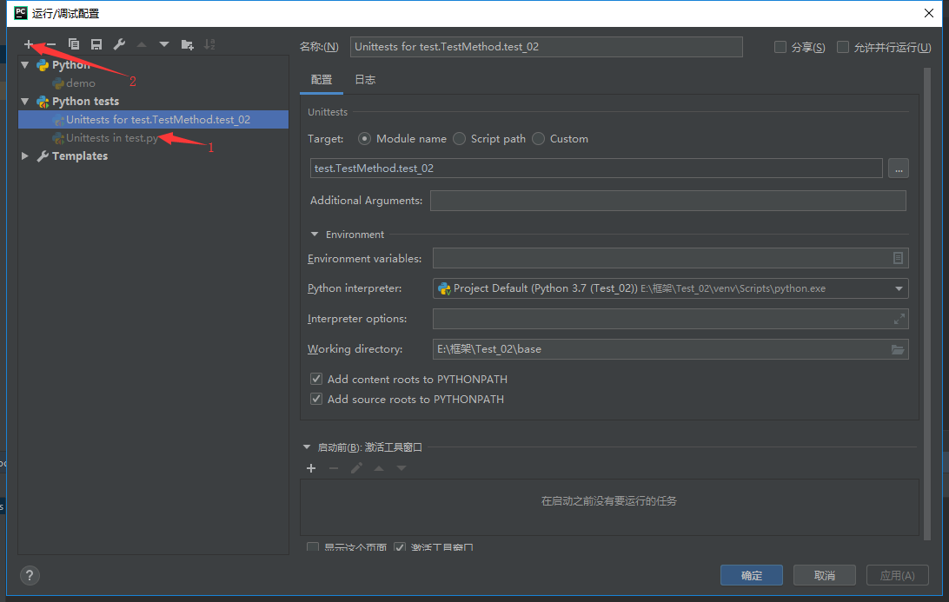Switch to the 配置 tab
The height and width of the screenshot is (602, 949).
pos(322,80)
